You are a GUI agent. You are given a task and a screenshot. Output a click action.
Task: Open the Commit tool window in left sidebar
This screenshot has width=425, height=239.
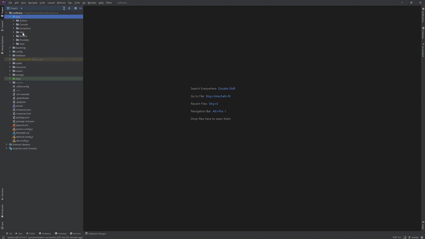[2, 26]
